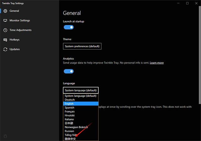Disable the Launch at startup toggle
Image resolution: width=201 pixels, height=141 pixels.
pyautogui.click(x=68, y=27)
